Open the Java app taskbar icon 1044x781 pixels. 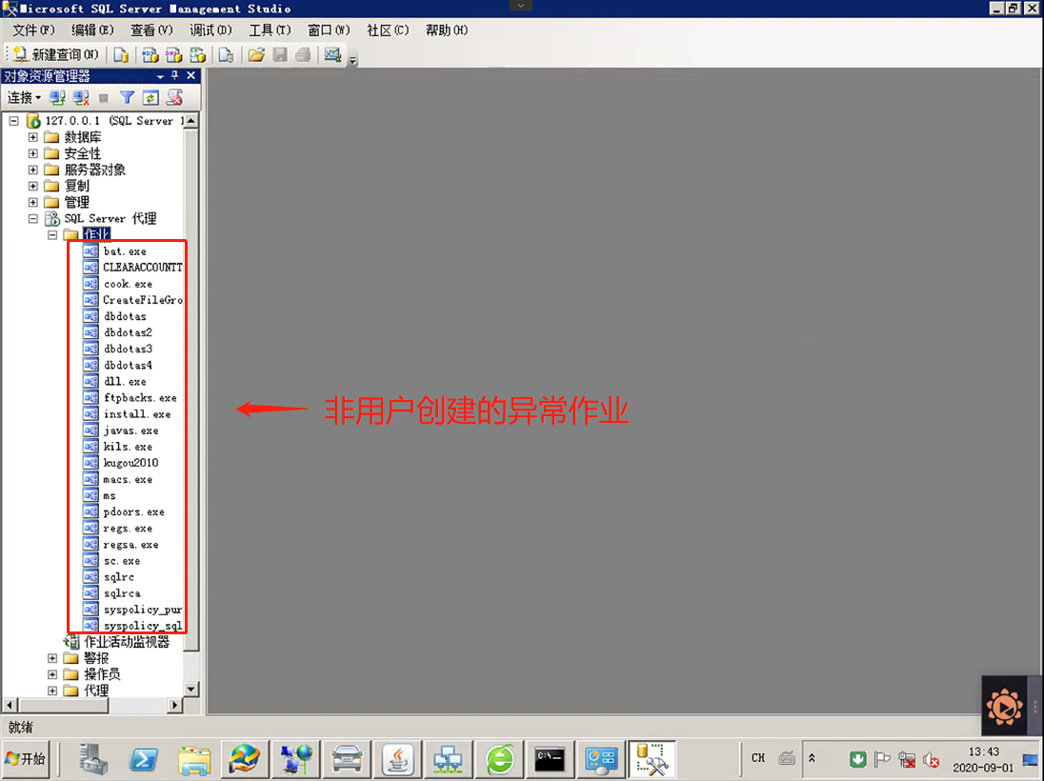click(397, 760)
